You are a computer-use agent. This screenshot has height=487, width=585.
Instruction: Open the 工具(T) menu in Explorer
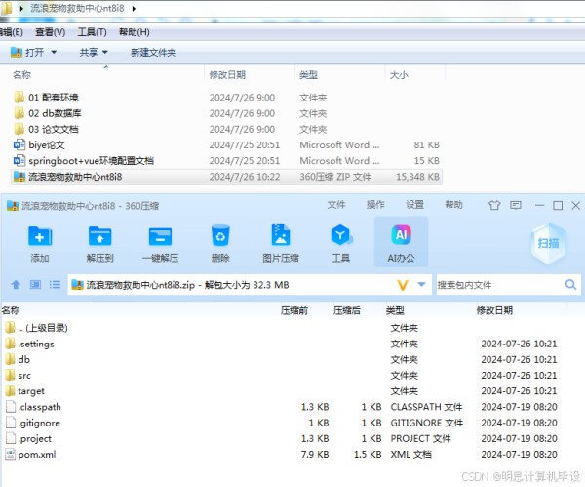(93, 32)
